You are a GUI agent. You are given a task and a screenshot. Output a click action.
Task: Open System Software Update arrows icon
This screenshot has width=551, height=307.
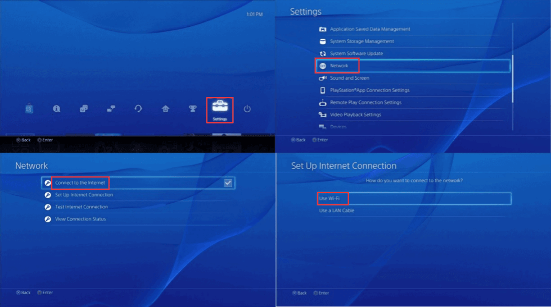point(323,54)
